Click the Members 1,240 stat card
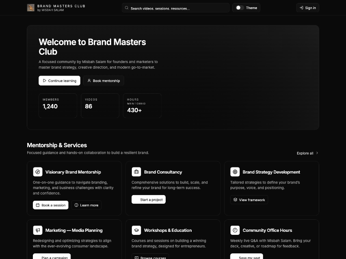 (x=58, y=106)
